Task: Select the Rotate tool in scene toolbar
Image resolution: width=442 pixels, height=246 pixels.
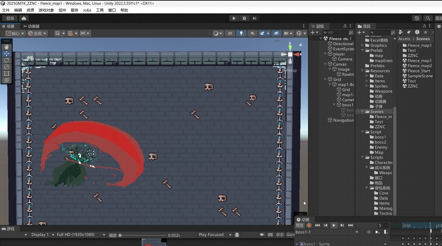Action: coord(7,60)
